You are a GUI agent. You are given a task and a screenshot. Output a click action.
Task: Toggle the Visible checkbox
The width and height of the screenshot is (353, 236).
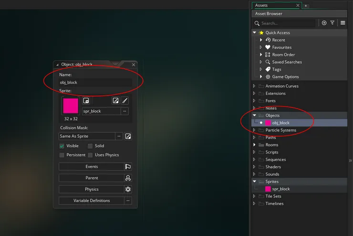(x=62, y=146)
